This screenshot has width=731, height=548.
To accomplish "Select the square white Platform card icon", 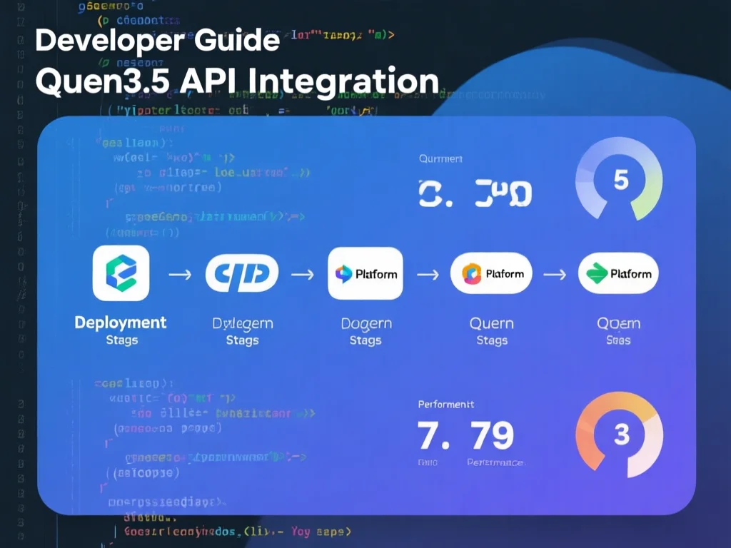I will pos(365,273).
